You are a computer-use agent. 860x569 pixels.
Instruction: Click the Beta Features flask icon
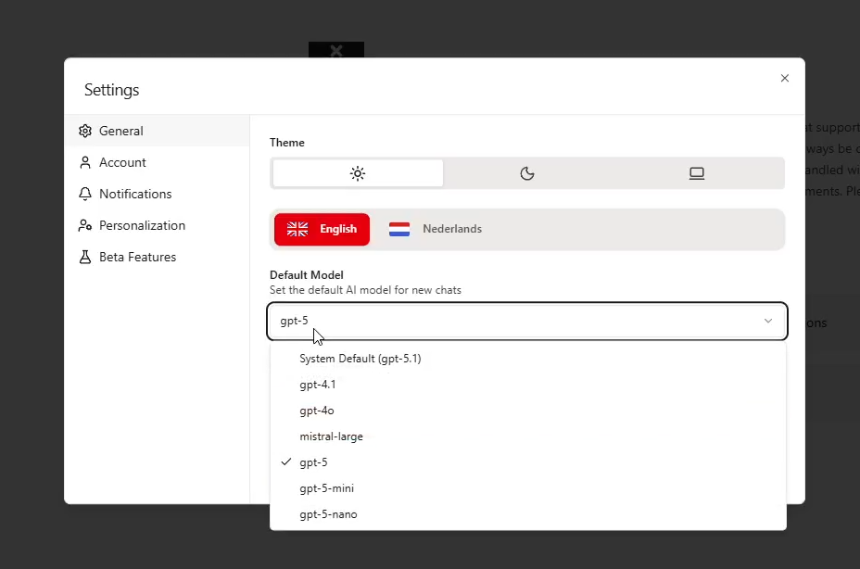[x=85, y=258]
